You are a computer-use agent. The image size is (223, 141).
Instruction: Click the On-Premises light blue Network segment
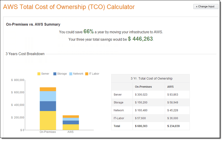coord(48,96)
